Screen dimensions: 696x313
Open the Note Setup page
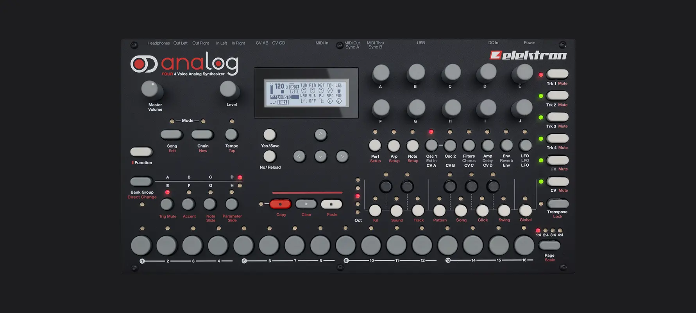pyautogui.click(x=412, y=146)
